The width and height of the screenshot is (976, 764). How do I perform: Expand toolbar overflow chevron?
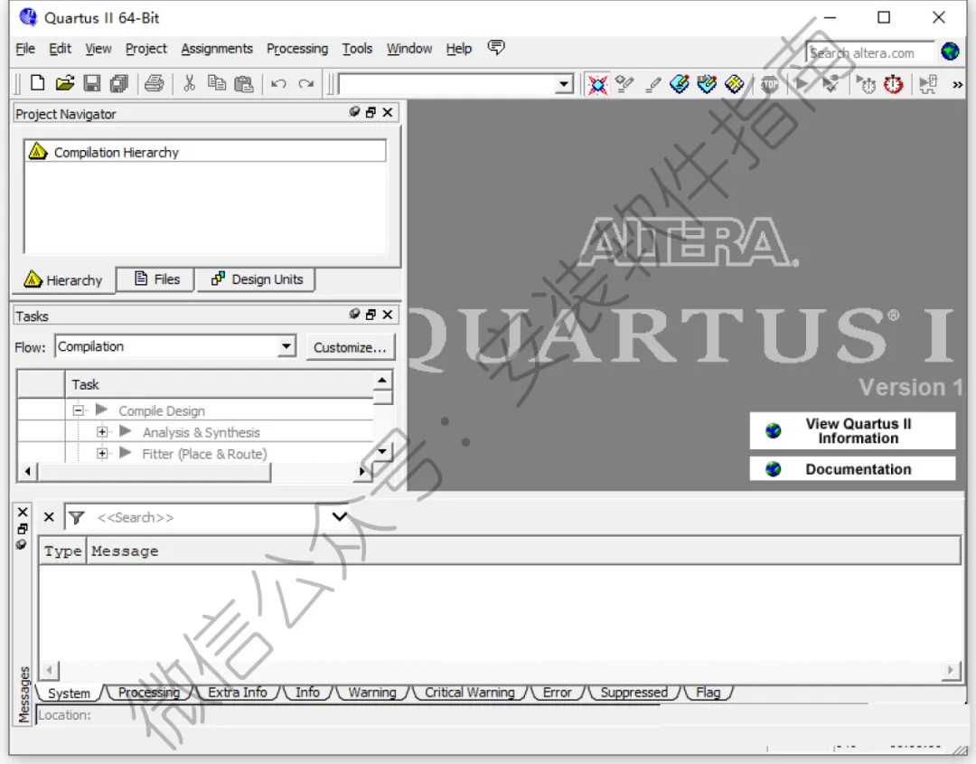[957, 85]
